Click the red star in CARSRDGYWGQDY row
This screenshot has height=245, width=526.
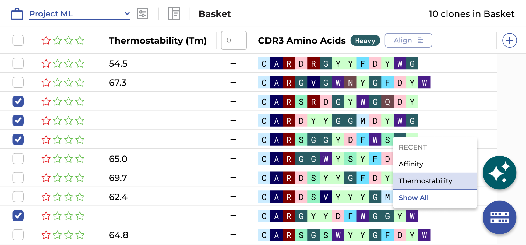(x=46, y=102)
